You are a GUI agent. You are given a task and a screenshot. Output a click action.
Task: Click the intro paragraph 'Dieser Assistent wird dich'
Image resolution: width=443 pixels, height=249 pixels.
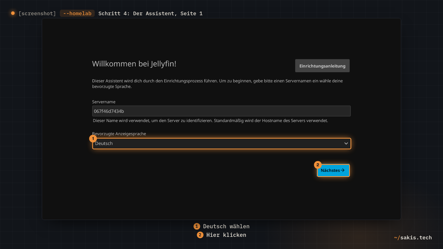217,84
